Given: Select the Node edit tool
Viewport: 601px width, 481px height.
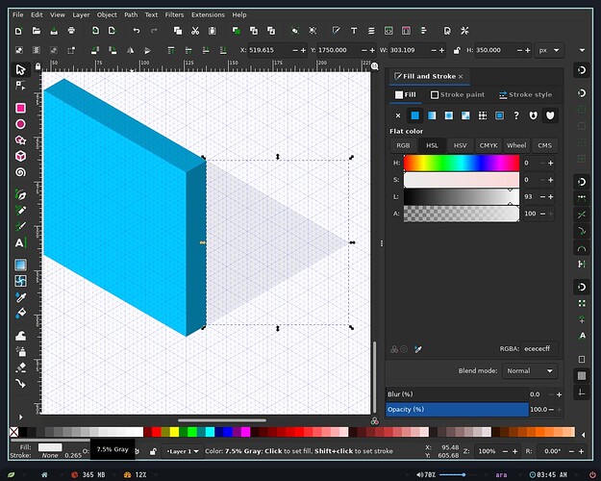Looking at the screenshot, I should pyautogui.click(x=20, y=86).
